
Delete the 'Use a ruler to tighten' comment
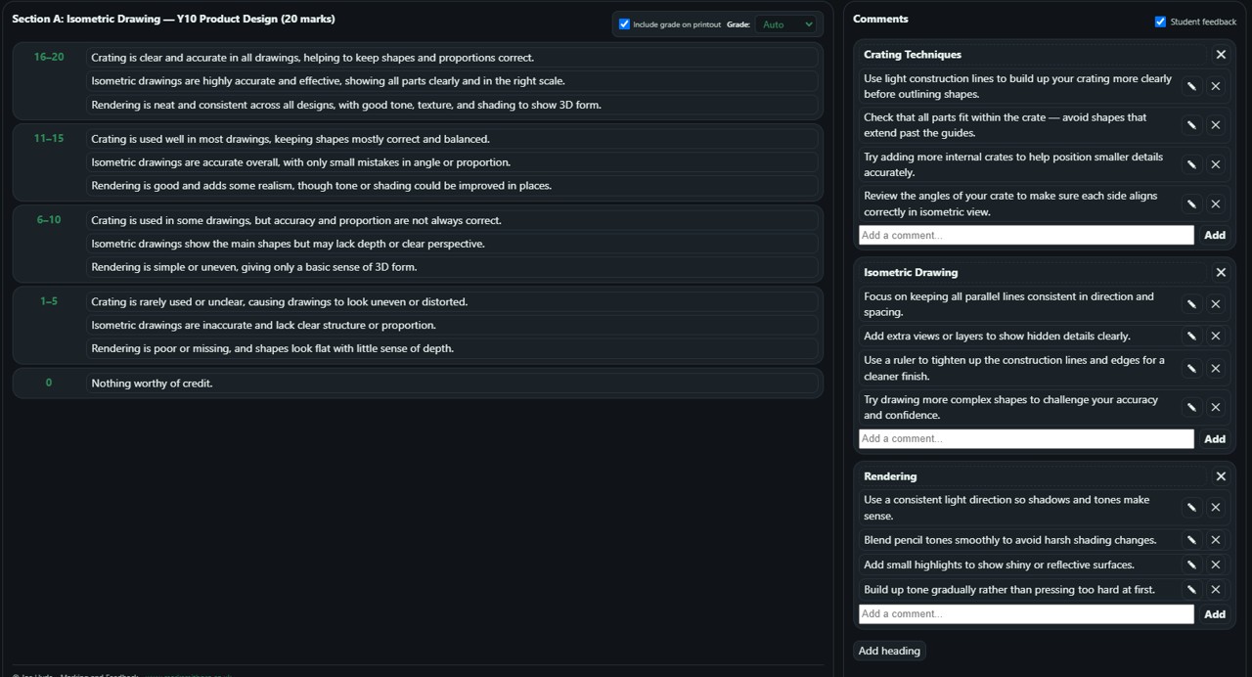pos(1215,368)
